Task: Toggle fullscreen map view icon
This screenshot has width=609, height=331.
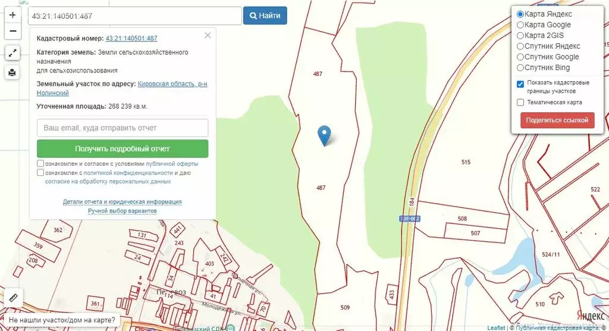Action: (x=12, y=53)
